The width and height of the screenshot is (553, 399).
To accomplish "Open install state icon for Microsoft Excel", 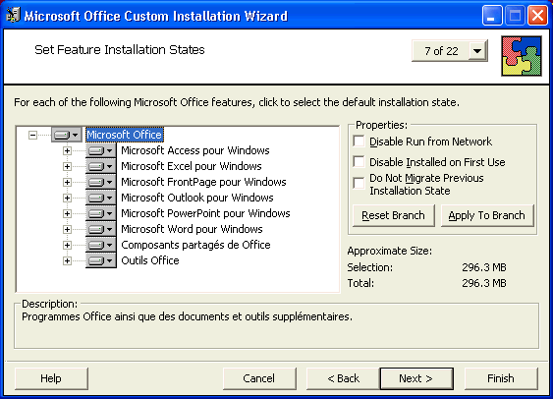I will click(x=100, y=166).
